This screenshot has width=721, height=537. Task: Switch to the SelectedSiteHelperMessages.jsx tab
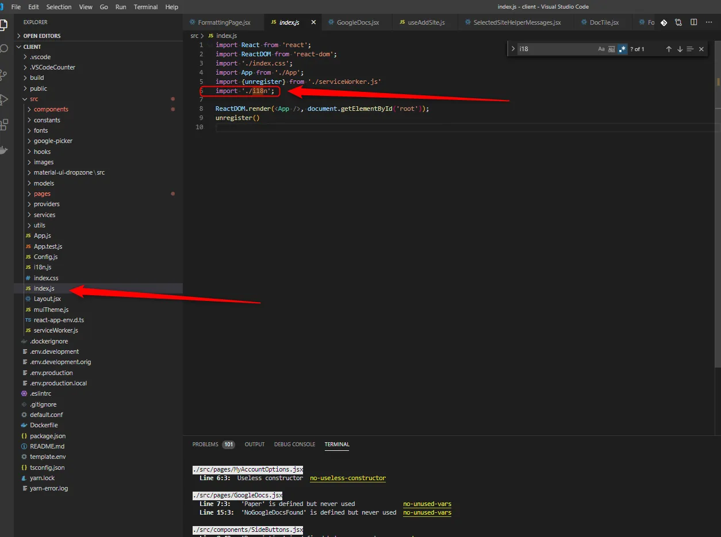[x=517, y=22]
